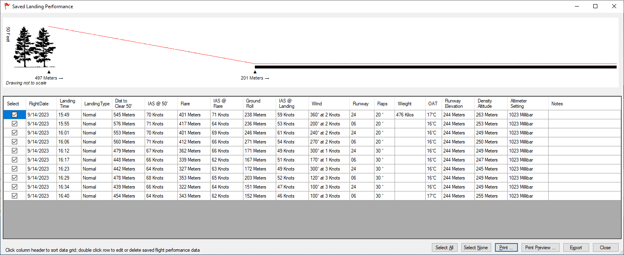The width and height of the screenshot is (624, 255).
Task: Sort by the OAT column header
Action: (433, 104)
